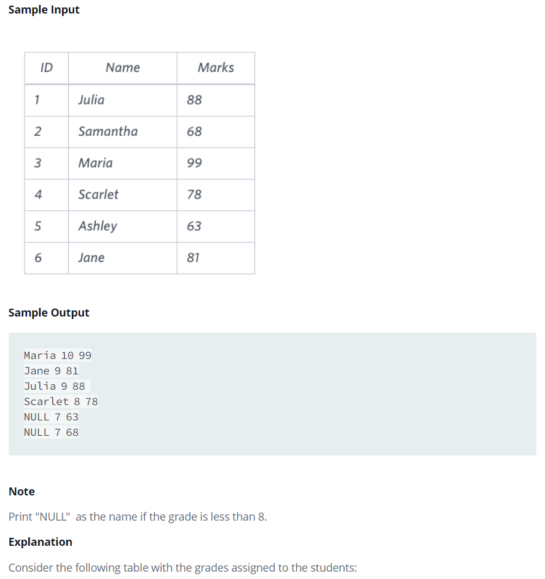Click the Explanation heading
545x579 pixels.
click(x=41, y=542)
